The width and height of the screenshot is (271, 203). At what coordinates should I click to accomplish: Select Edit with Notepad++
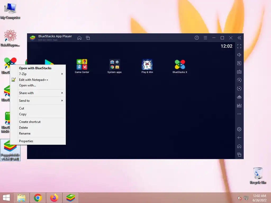point(38,80)
